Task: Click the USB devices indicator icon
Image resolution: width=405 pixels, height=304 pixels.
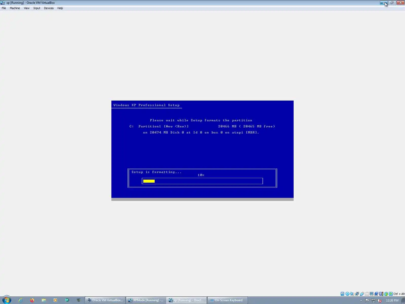Action: (x=362, y=294)
